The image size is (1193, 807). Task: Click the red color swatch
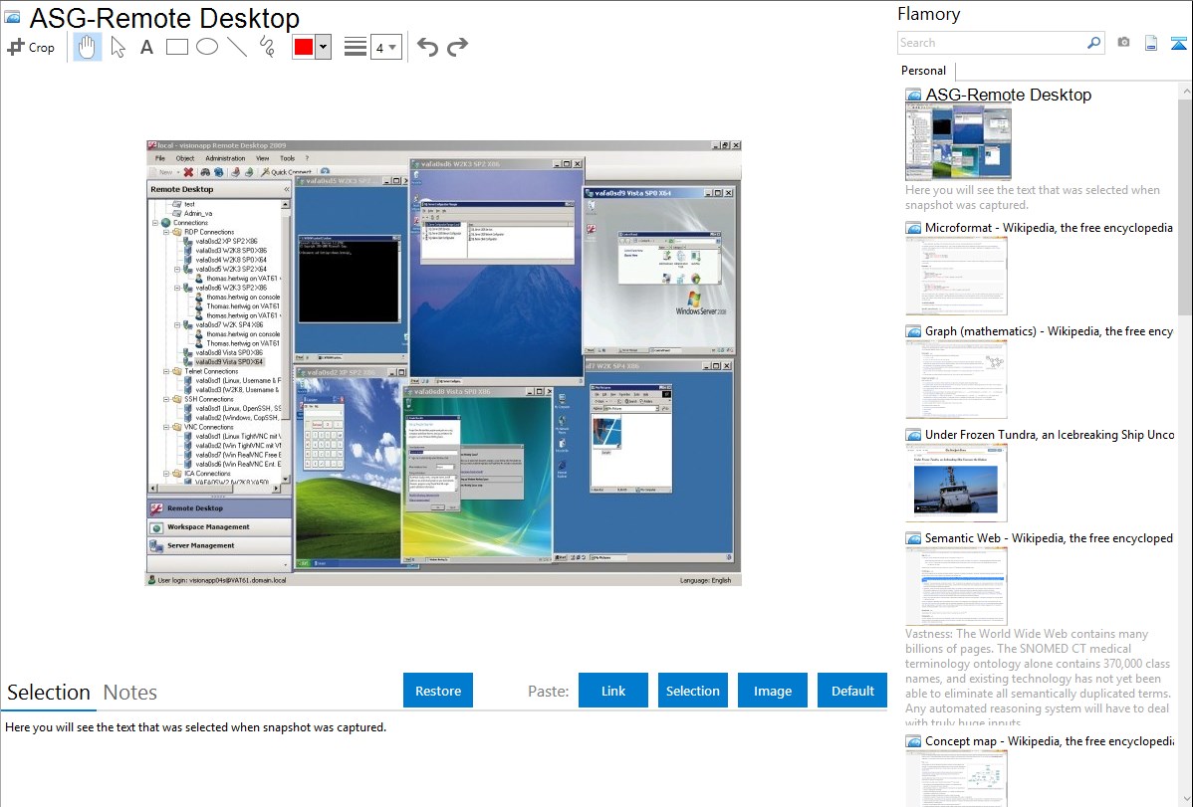[304, 47]
